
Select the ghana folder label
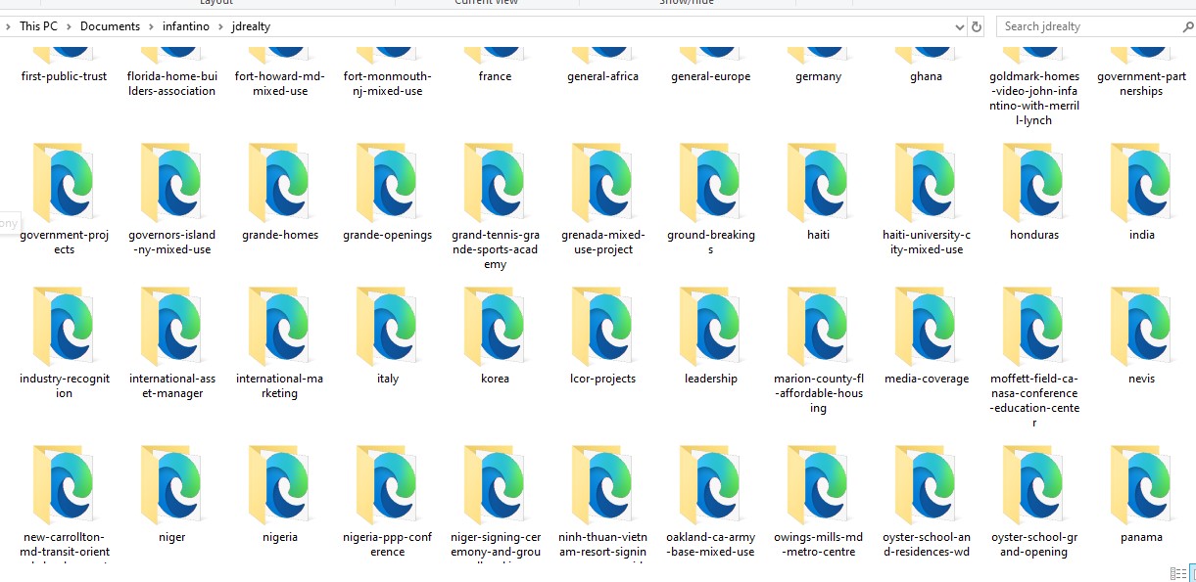click(926, 76)
